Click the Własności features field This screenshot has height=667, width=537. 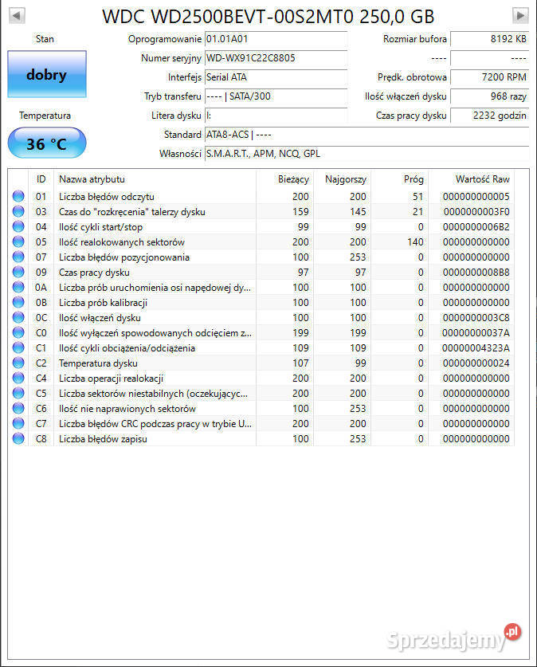tap(367, 154)
